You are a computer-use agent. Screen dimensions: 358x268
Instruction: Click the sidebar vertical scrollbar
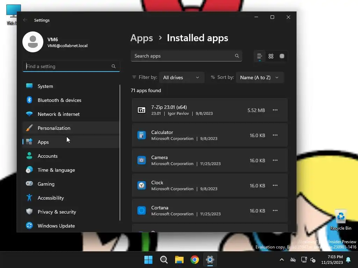(x=120, y=152)
